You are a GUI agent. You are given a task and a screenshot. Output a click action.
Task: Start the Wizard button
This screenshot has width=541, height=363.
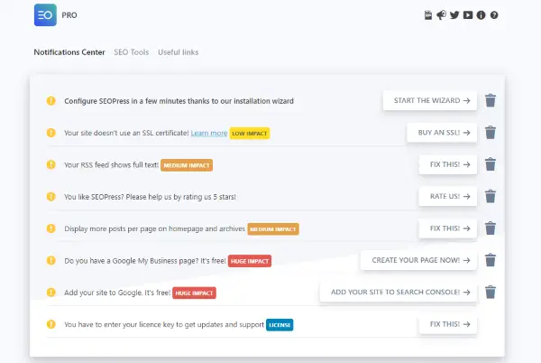pos(430,100)
